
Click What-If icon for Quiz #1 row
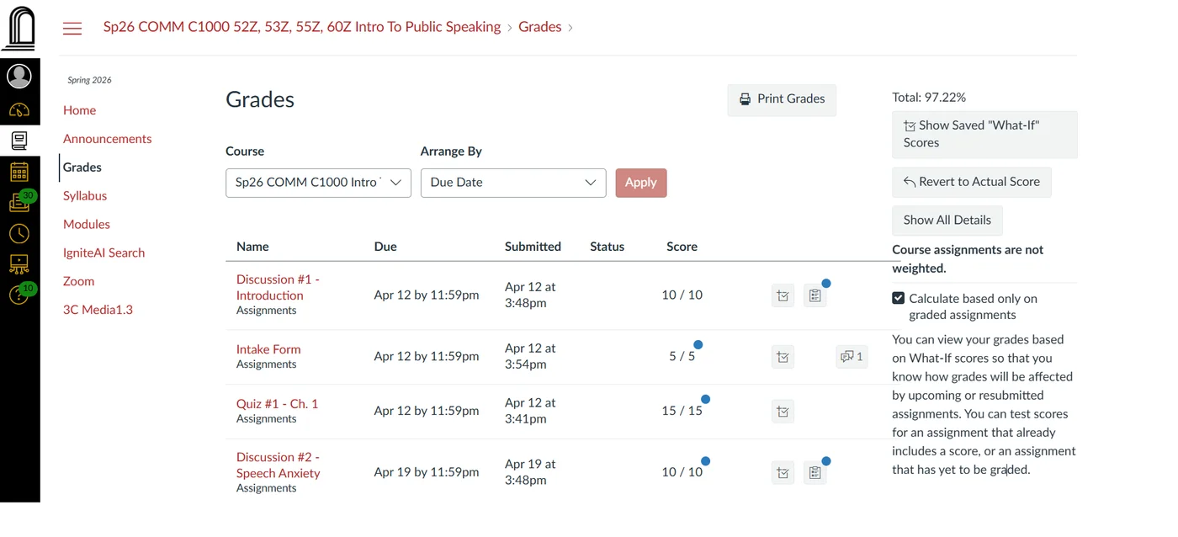[783, 412]
